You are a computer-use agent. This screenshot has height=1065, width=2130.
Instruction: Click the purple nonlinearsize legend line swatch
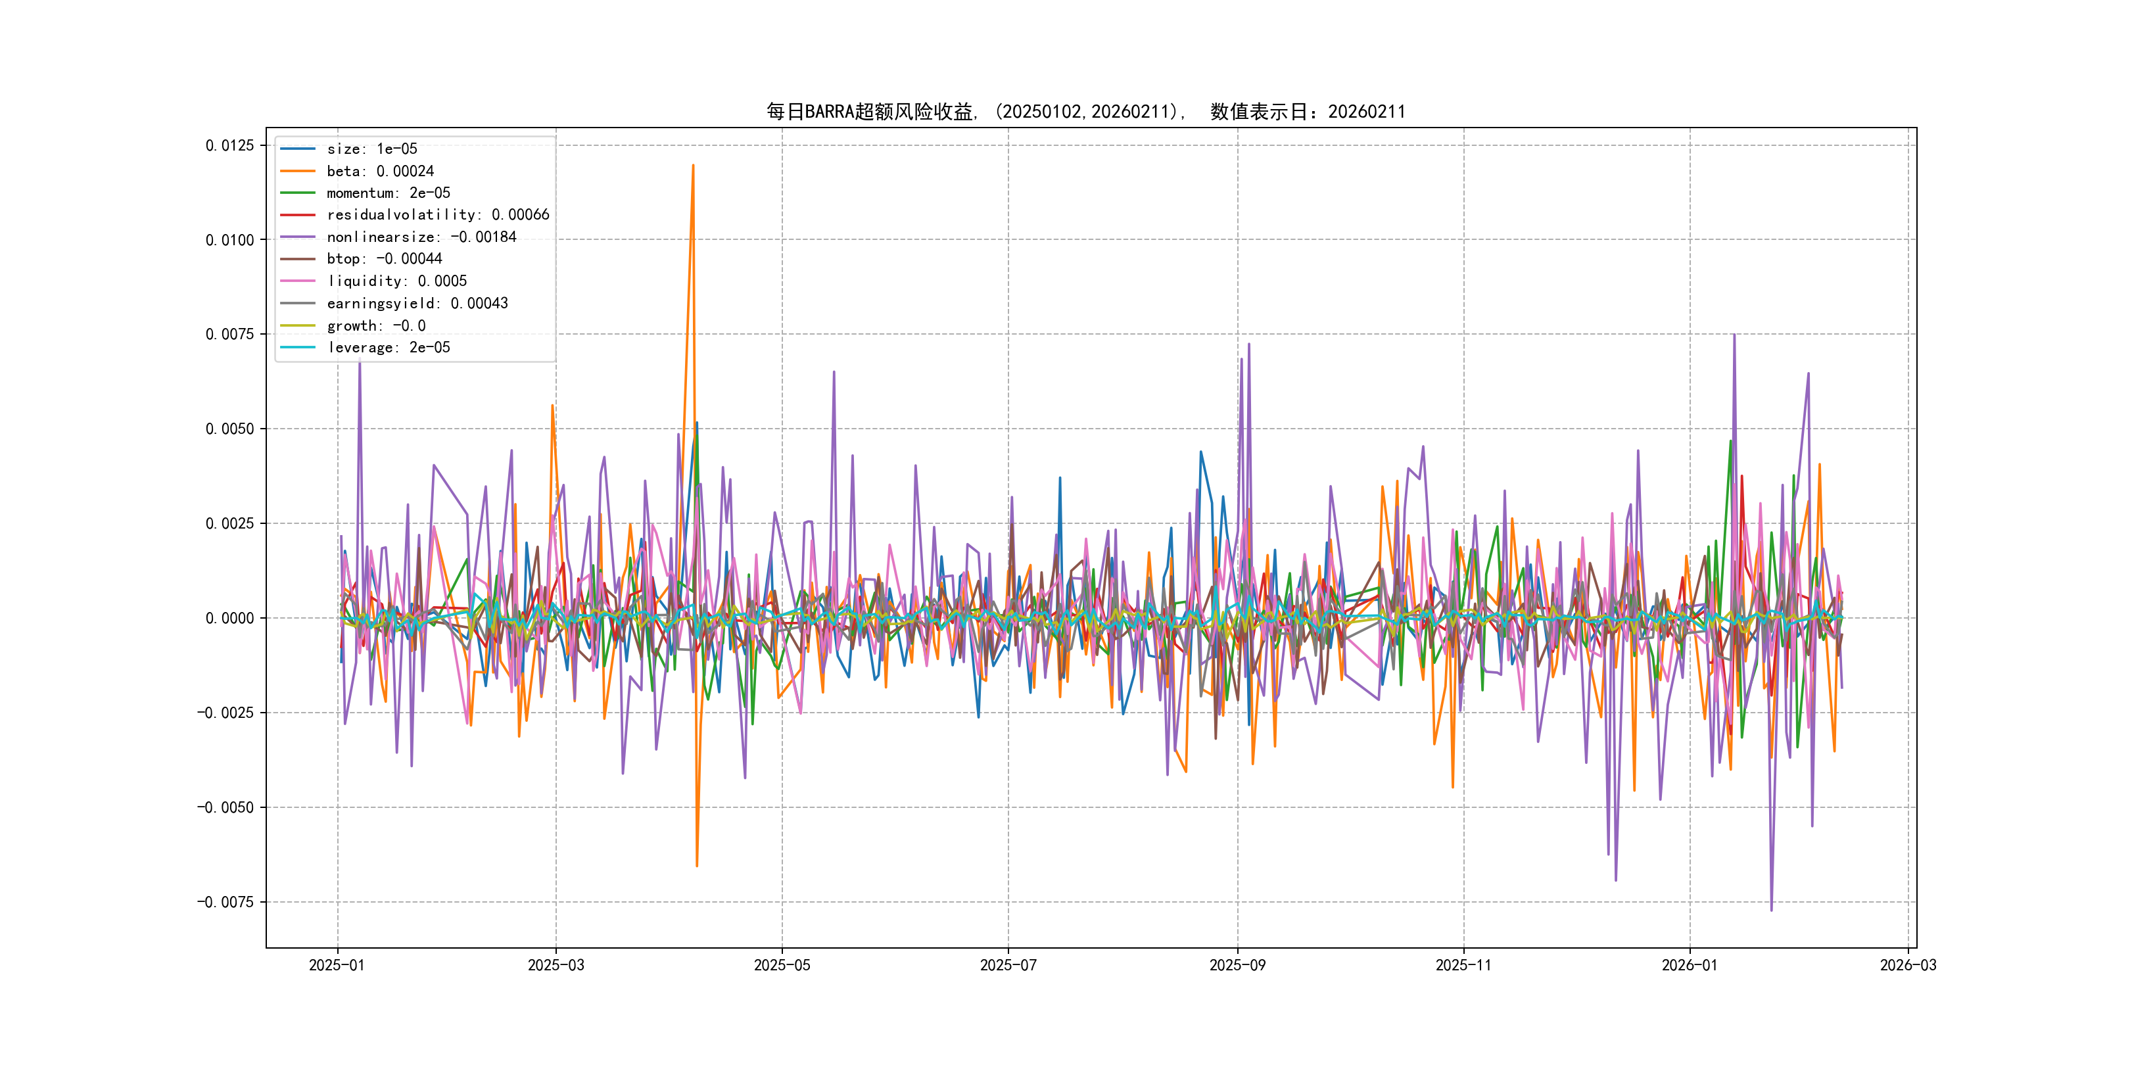point(298,237)
